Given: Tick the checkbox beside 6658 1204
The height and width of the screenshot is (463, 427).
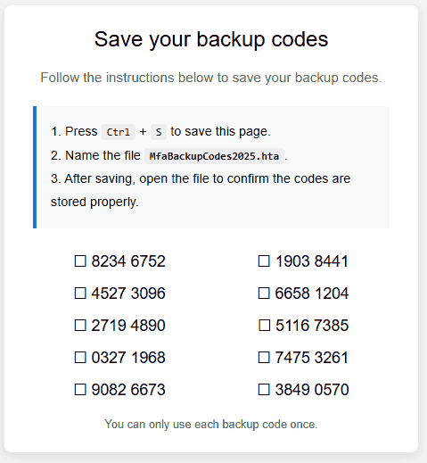Looking at the screenshot, I should point(264,294).
